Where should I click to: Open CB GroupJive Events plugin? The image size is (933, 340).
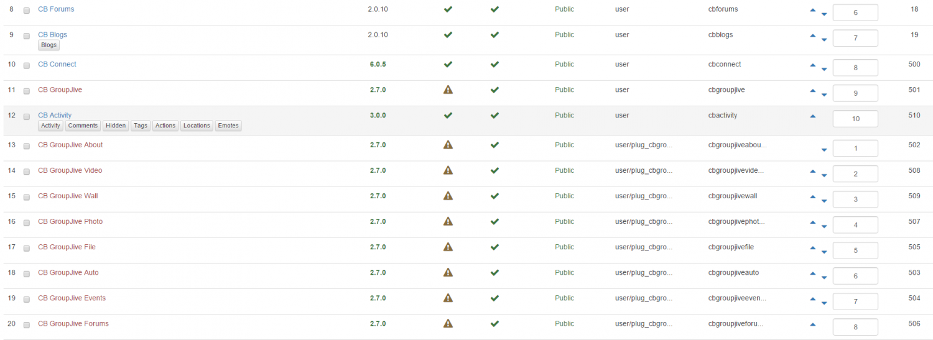[72, 298]
